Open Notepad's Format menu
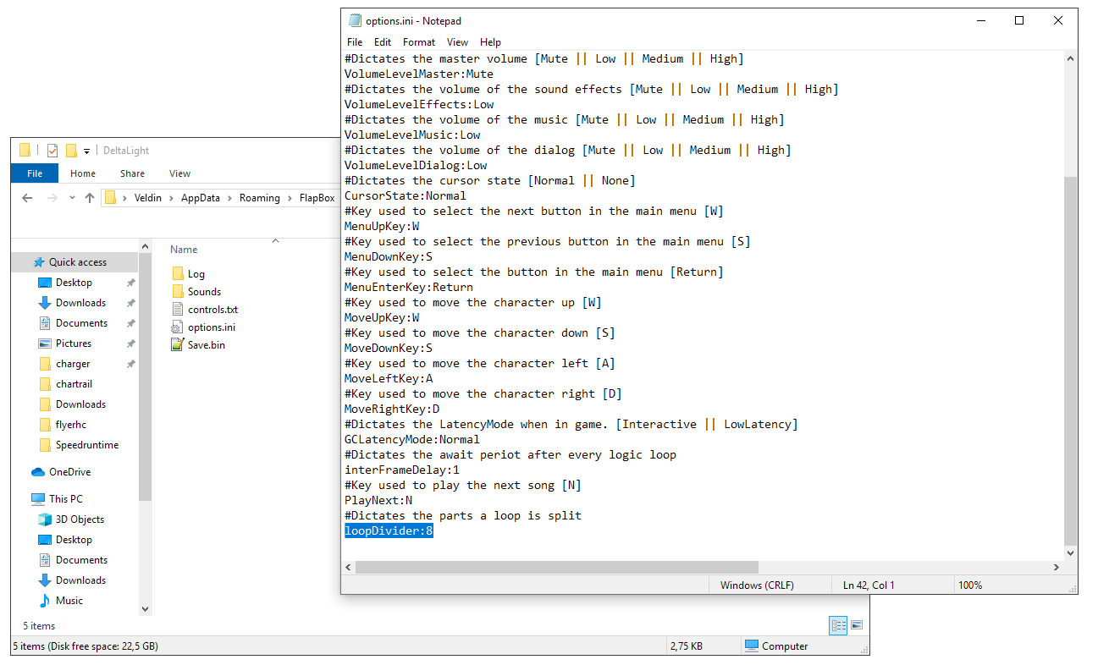This screenshot has width=1098, height=665. pos(419,41)
